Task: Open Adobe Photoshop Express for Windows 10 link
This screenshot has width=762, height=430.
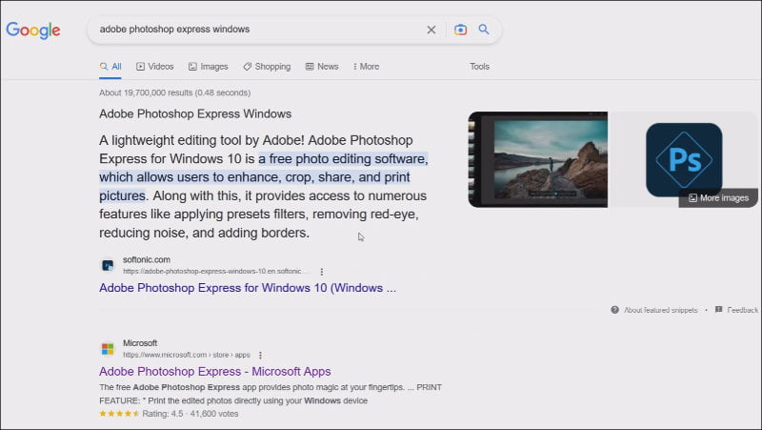Action: 248,288
